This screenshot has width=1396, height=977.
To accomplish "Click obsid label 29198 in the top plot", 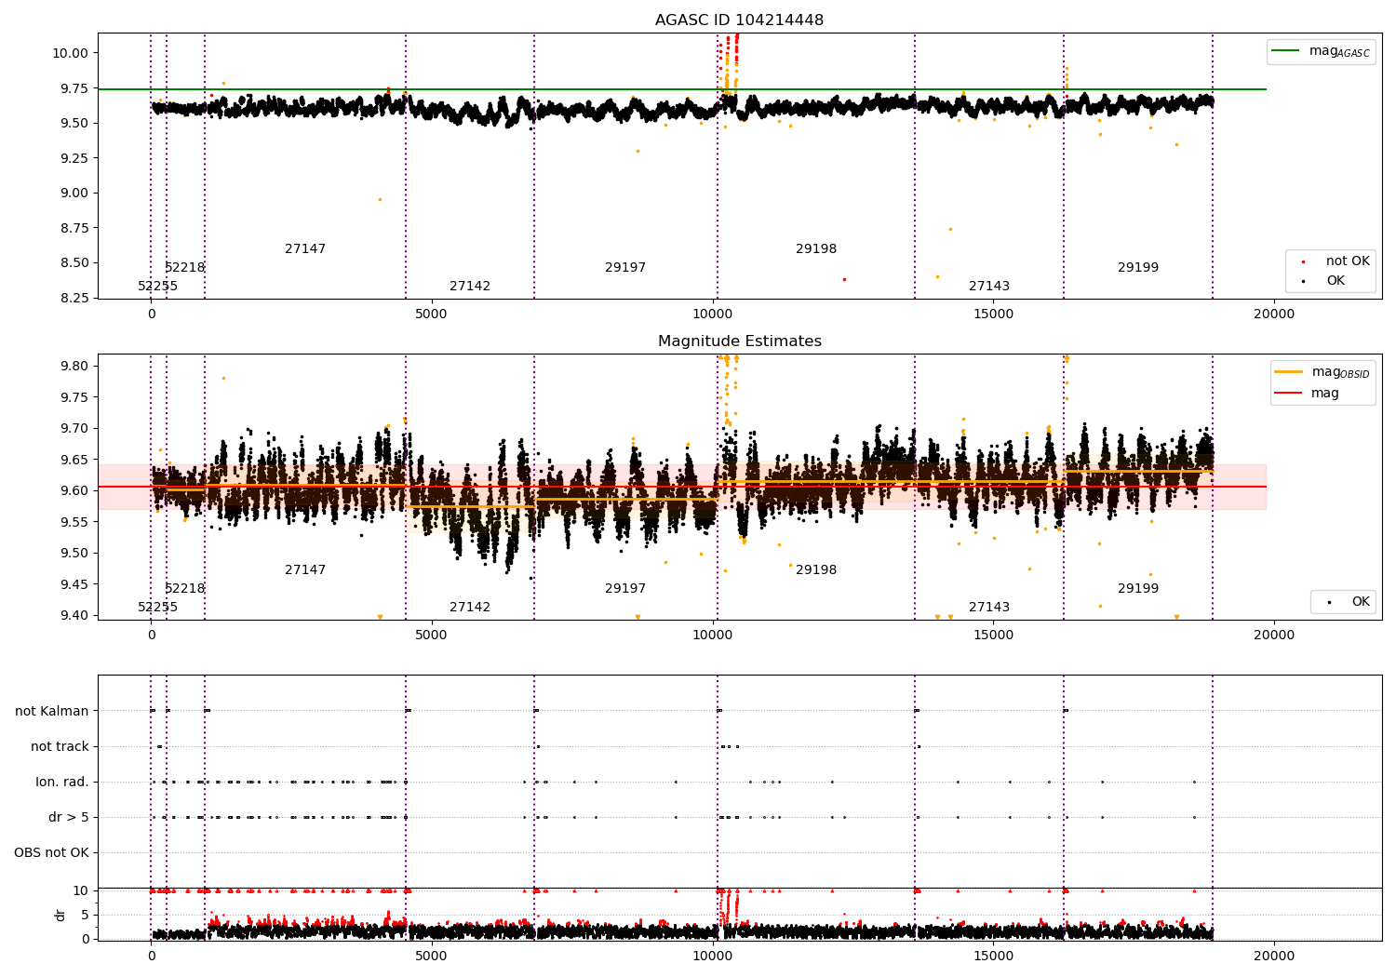I will click(x=816, y=248).
